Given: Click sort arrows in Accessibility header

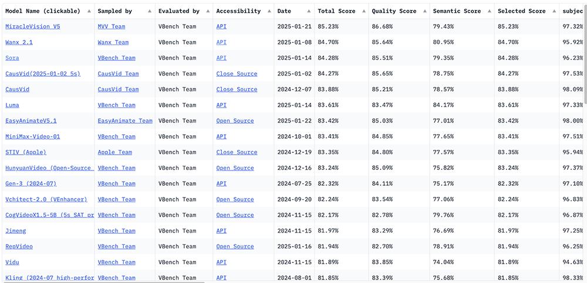Looking at the screenshot, I should tap(268, 11).
